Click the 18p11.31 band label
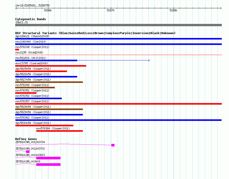 tap(22, 22)
